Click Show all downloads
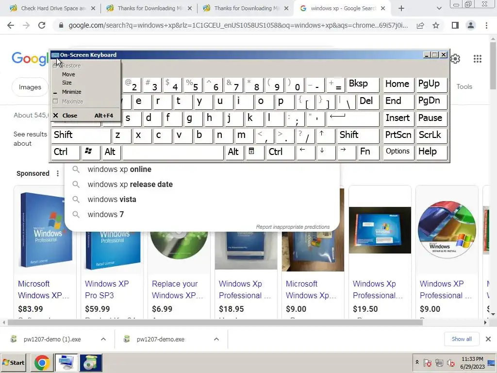The height and width of the screenshot is (373, 497). pyautogui.click(x=462, y=339)
